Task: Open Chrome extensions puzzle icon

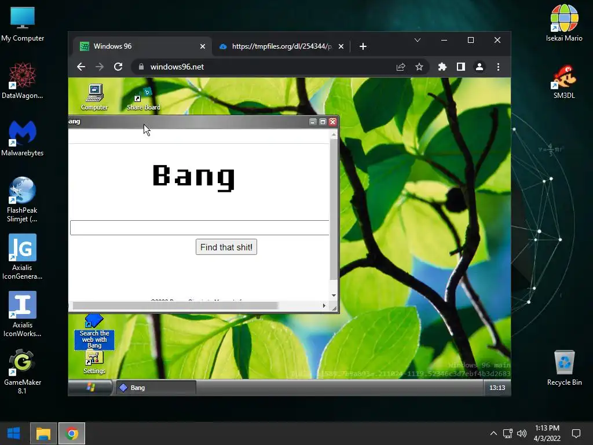Action: 442,67
